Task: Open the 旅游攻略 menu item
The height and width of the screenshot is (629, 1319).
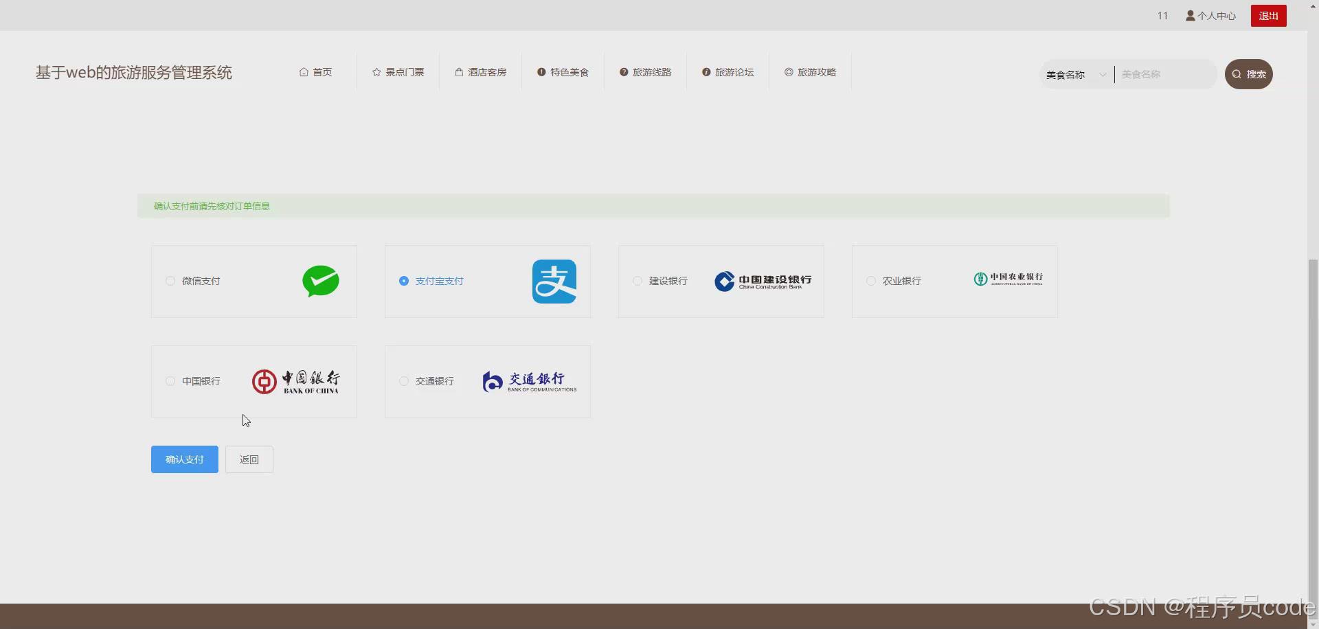Action: [811, 72]
